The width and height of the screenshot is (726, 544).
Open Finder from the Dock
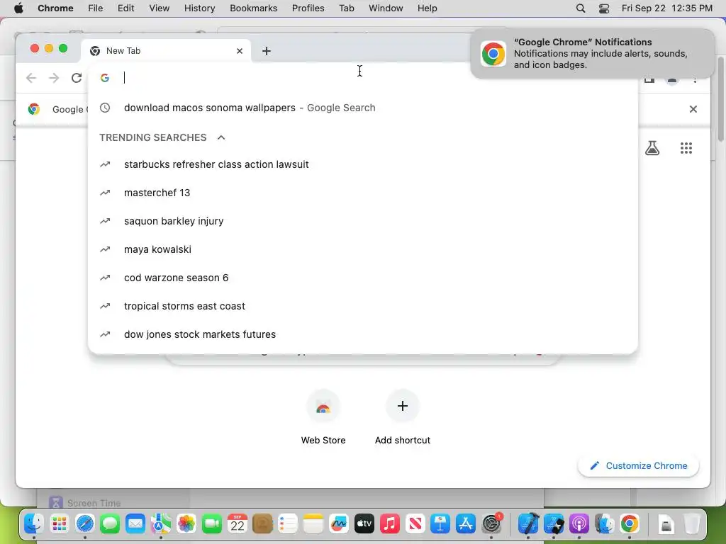(34, 523)
